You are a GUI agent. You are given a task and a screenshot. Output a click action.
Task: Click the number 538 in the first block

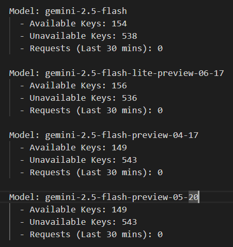130,36
